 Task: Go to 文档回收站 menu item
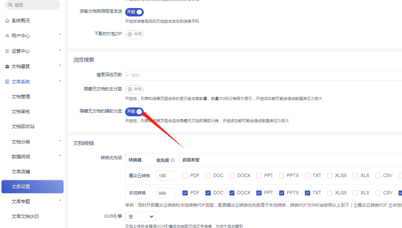(23, 127)
